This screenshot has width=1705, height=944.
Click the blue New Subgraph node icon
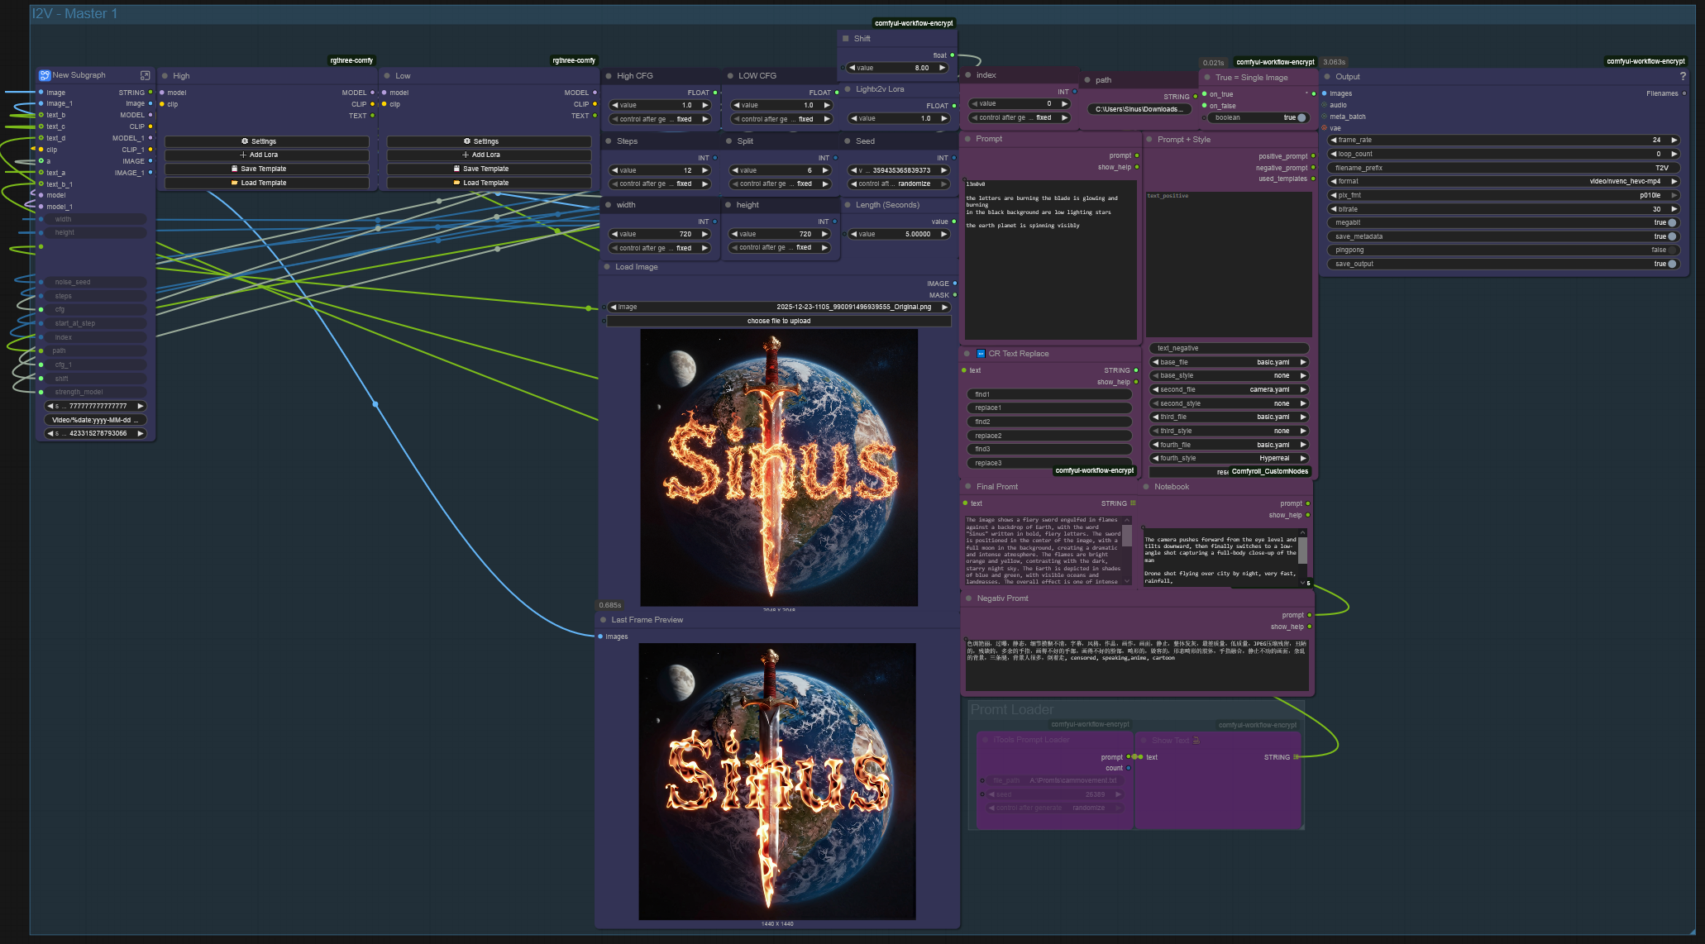45,75
